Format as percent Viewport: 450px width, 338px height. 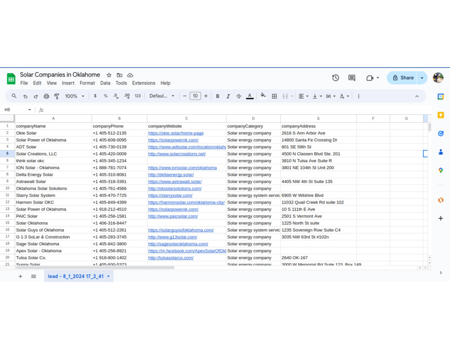tap(106, 96)
